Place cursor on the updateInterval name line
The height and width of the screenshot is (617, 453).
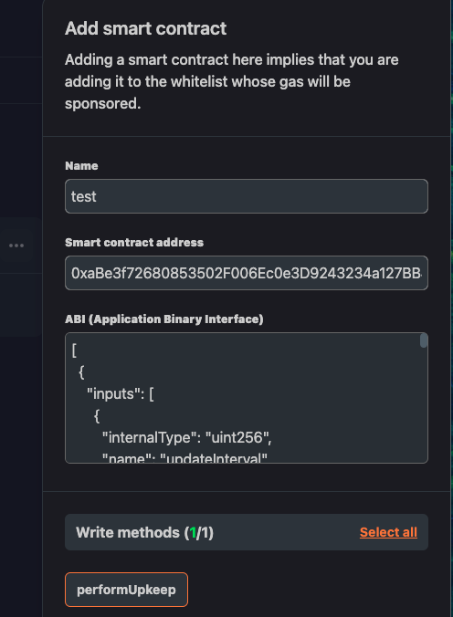pyautogui.click(x=184, y=457)
